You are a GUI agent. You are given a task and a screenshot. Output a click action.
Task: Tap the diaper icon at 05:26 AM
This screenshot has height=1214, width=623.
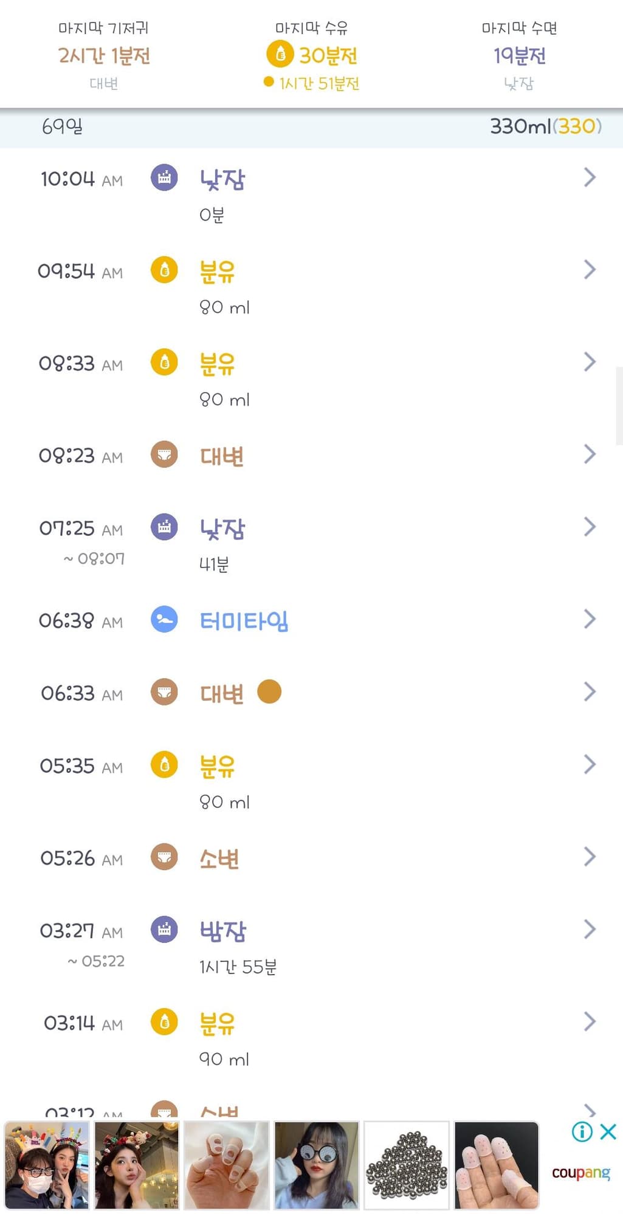[164, 857]
